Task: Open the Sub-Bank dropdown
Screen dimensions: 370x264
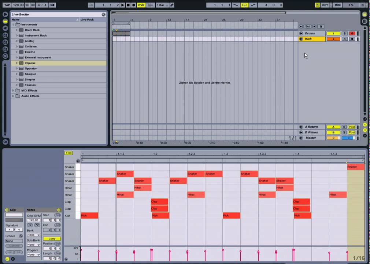Action: (33, 245)
